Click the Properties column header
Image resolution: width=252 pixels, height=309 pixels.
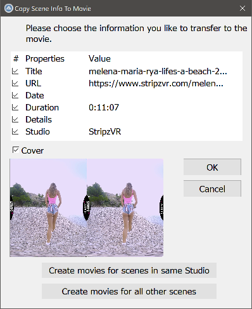point(45,58)
